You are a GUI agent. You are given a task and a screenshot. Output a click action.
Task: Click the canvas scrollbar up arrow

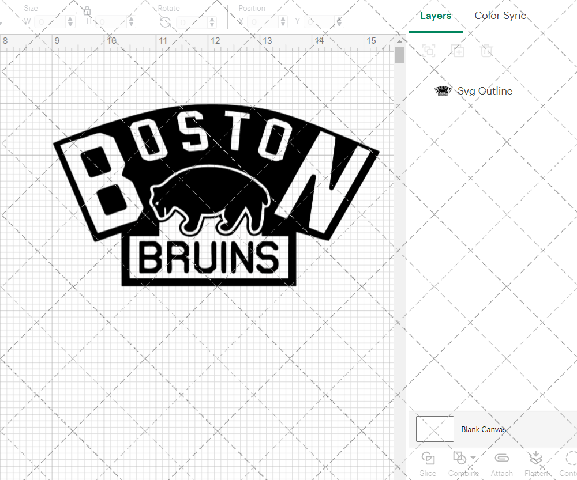tap(399, 41)
